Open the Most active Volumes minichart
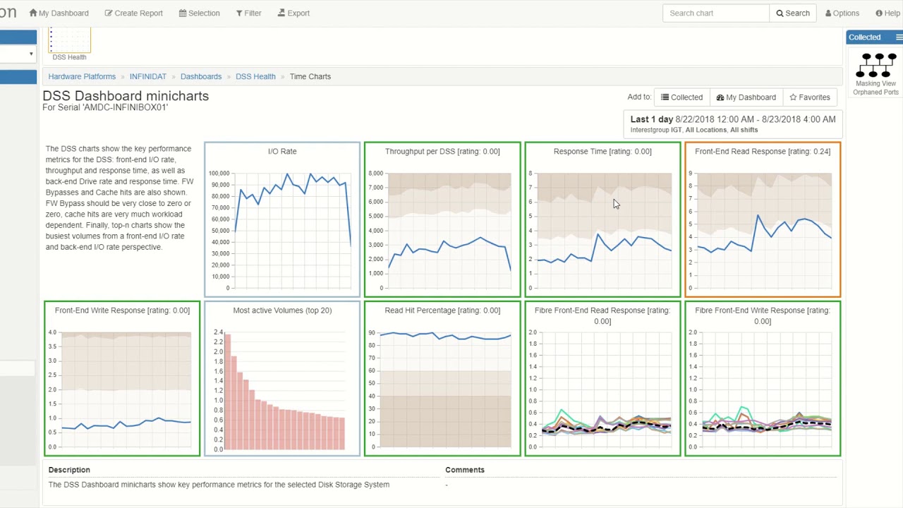This screenshot has height=508, width=903. [x=282, y=378]
